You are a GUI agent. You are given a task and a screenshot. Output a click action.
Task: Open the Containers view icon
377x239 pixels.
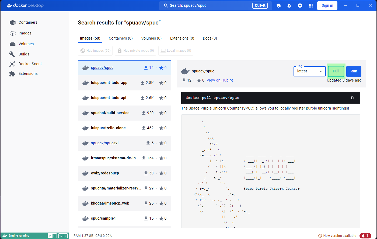pos(12,23)
